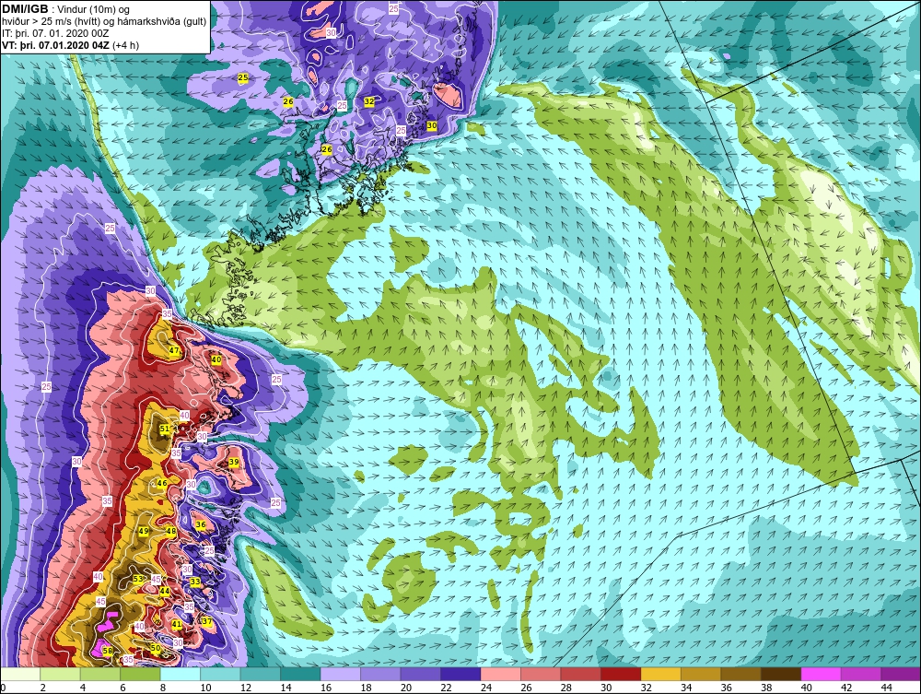Click the yellow gust label 32
This screenshot has width=921, height=694.
click(369, 101)
